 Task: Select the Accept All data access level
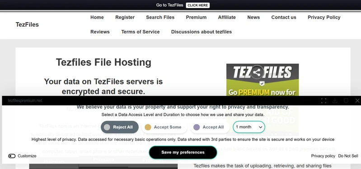click(x=210, y=127)
